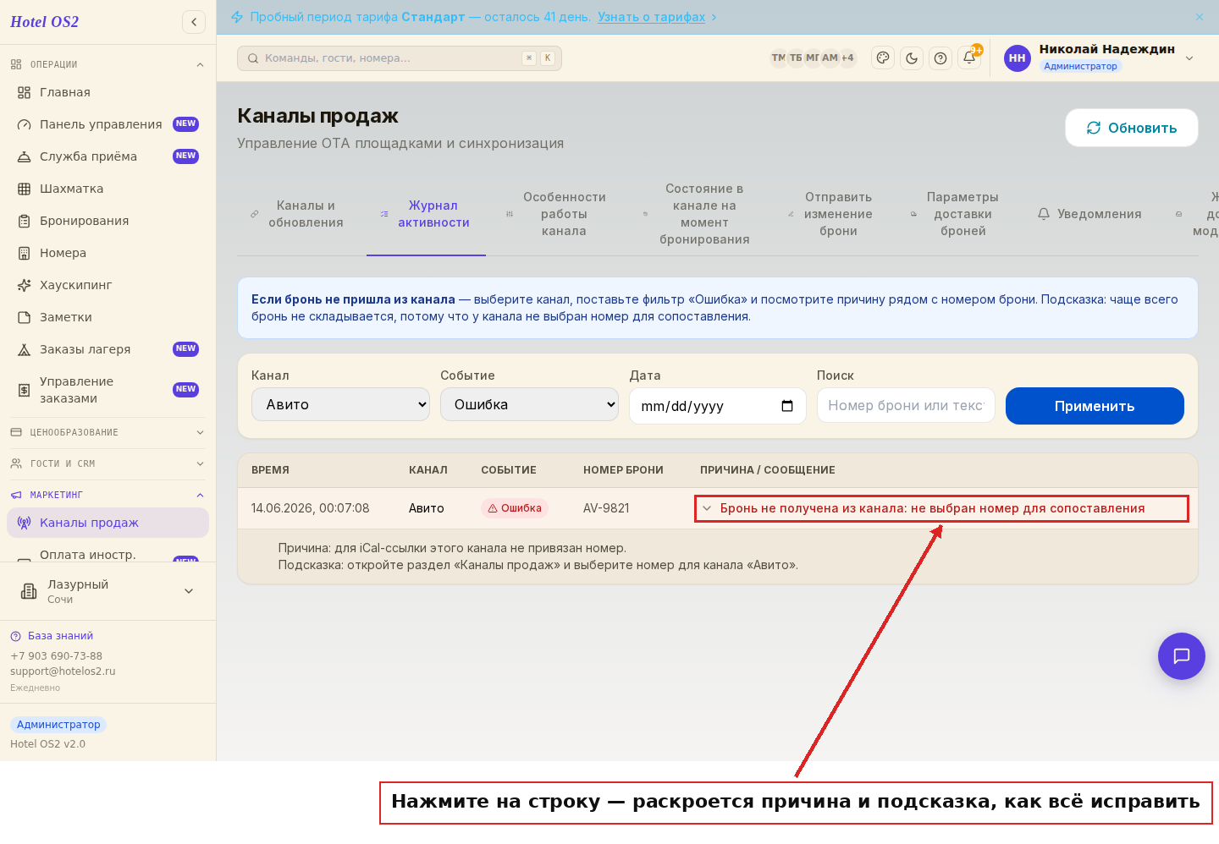This screenshot has width=1219, height=844.
Task: Click the Номер брони search field
Action: point(906,405)
